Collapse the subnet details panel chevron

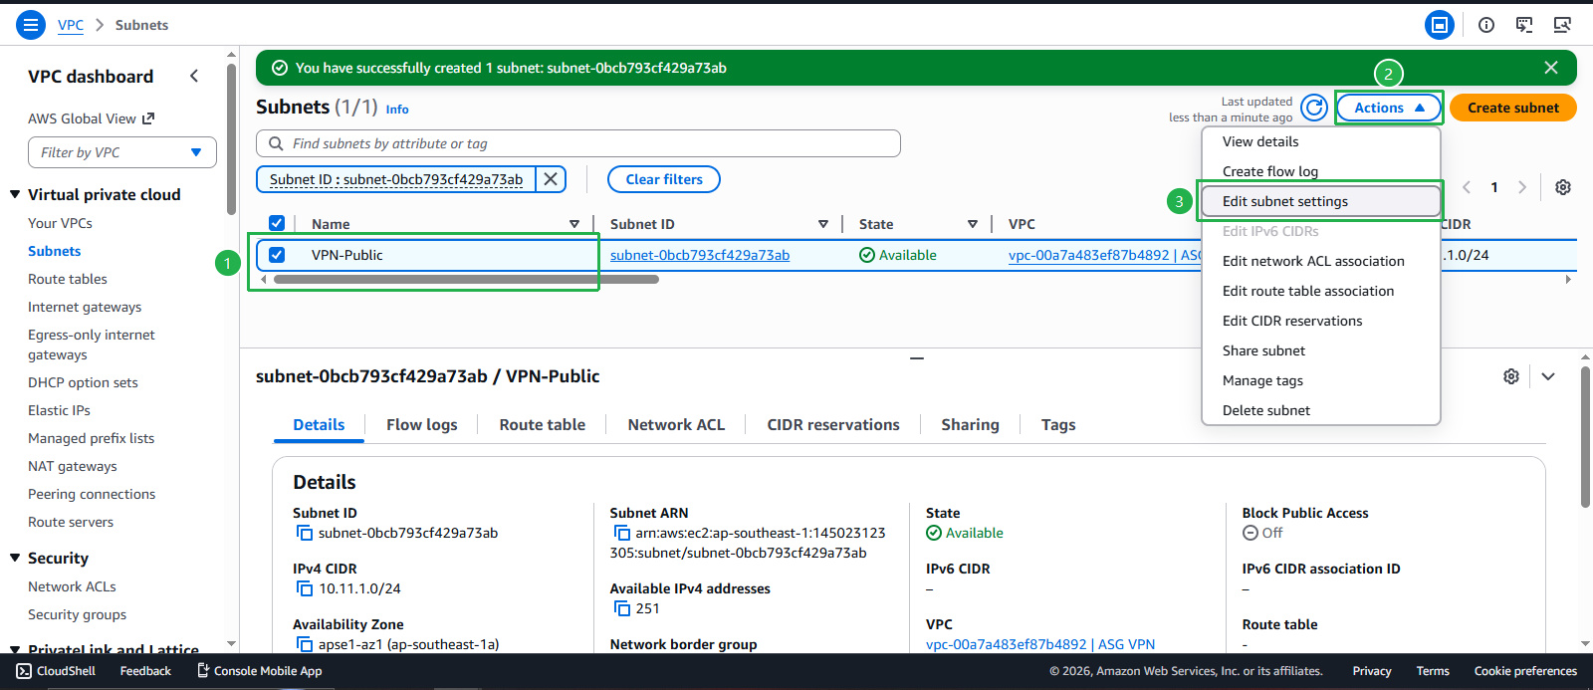click(1548, 376)
